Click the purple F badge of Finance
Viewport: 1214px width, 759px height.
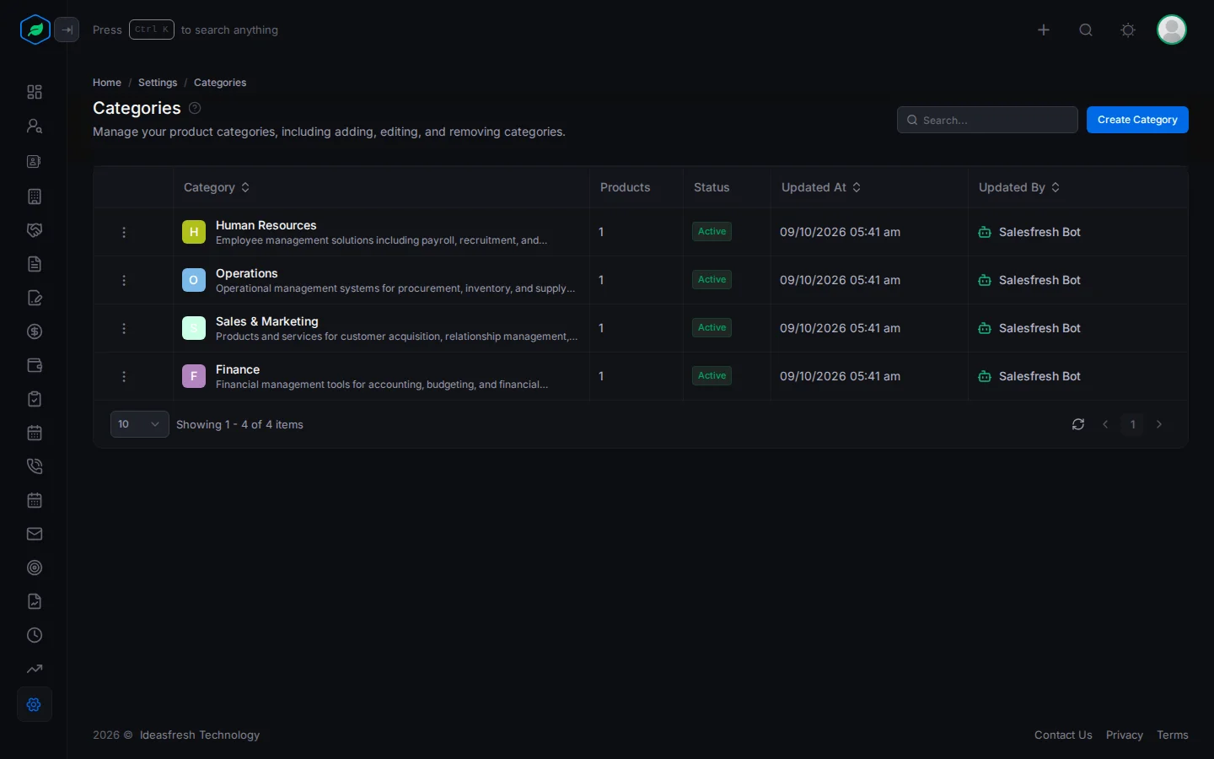pos(194,376)
